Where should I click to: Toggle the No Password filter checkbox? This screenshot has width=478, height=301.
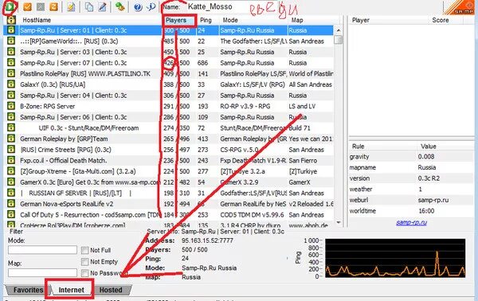[x=84, y=273]
